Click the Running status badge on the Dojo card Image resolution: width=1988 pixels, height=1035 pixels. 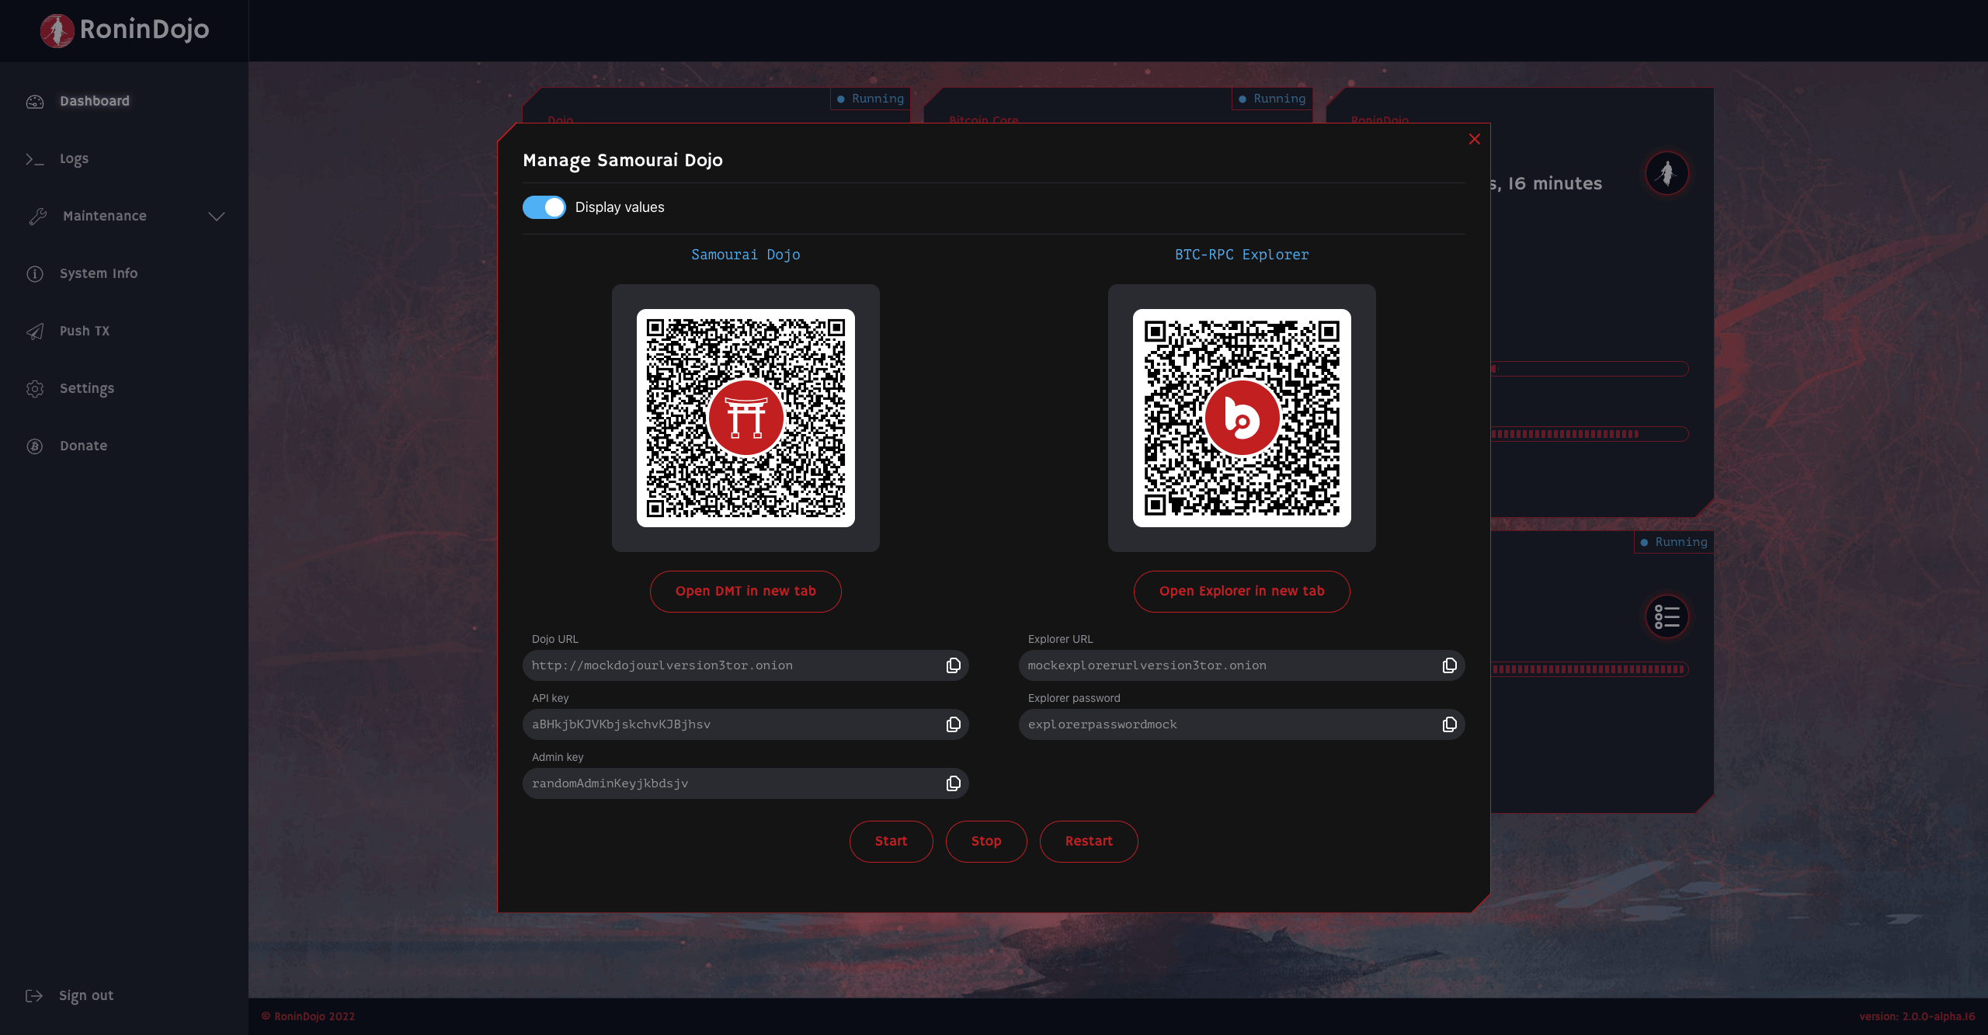click(x=870, y=99)
